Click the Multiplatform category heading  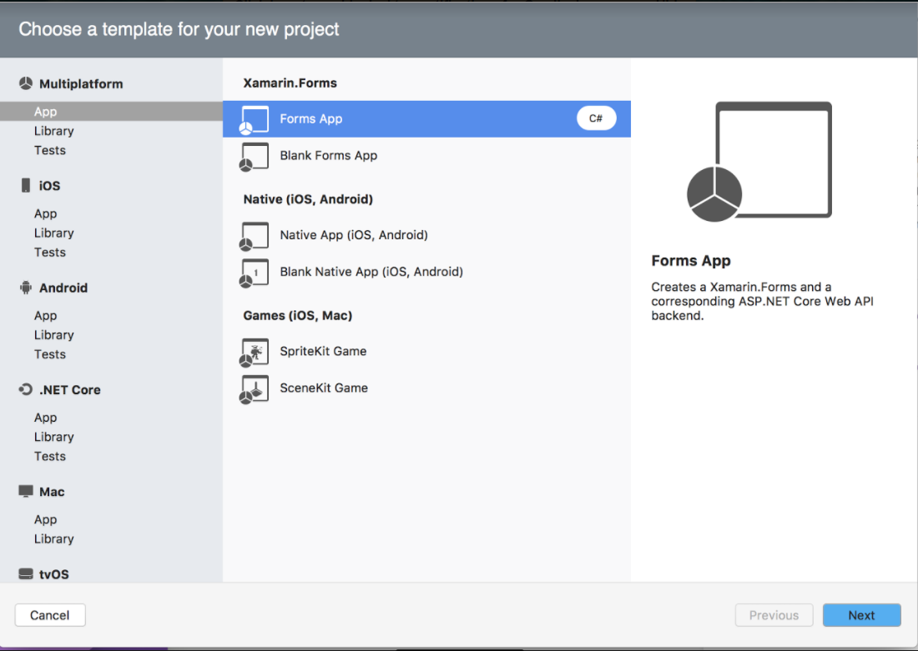coord(81,83)
